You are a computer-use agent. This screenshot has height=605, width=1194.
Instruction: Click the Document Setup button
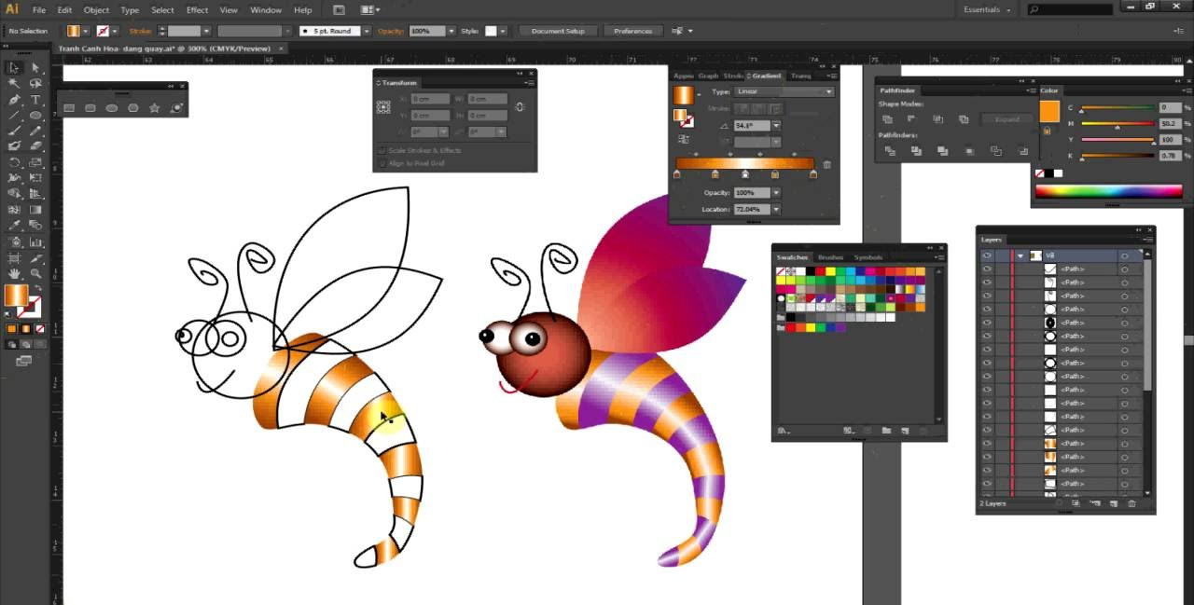point(558,30)
